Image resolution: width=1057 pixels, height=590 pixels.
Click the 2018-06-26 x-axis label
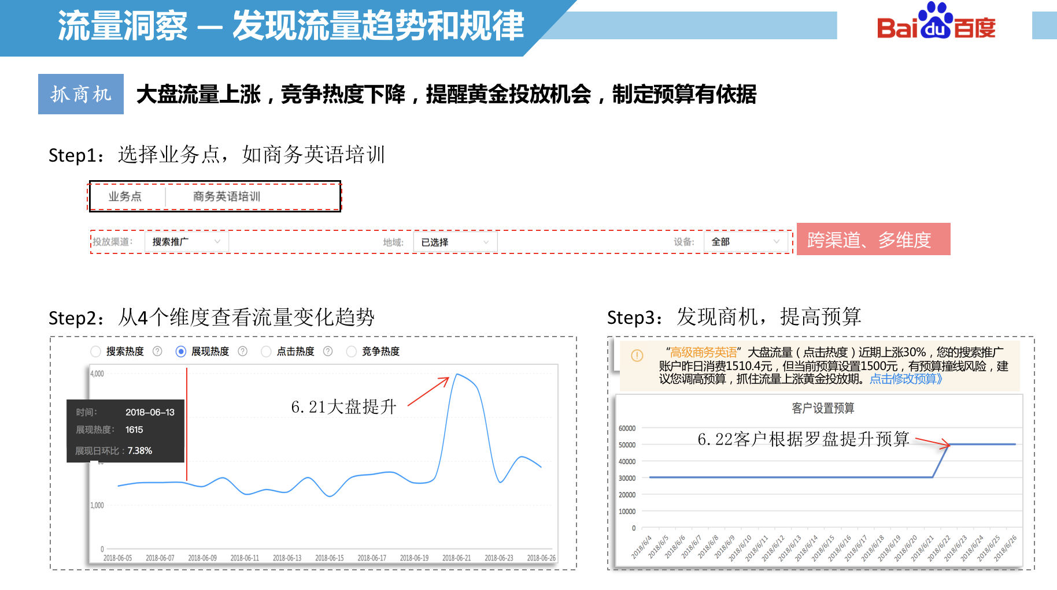coord(541,558)
